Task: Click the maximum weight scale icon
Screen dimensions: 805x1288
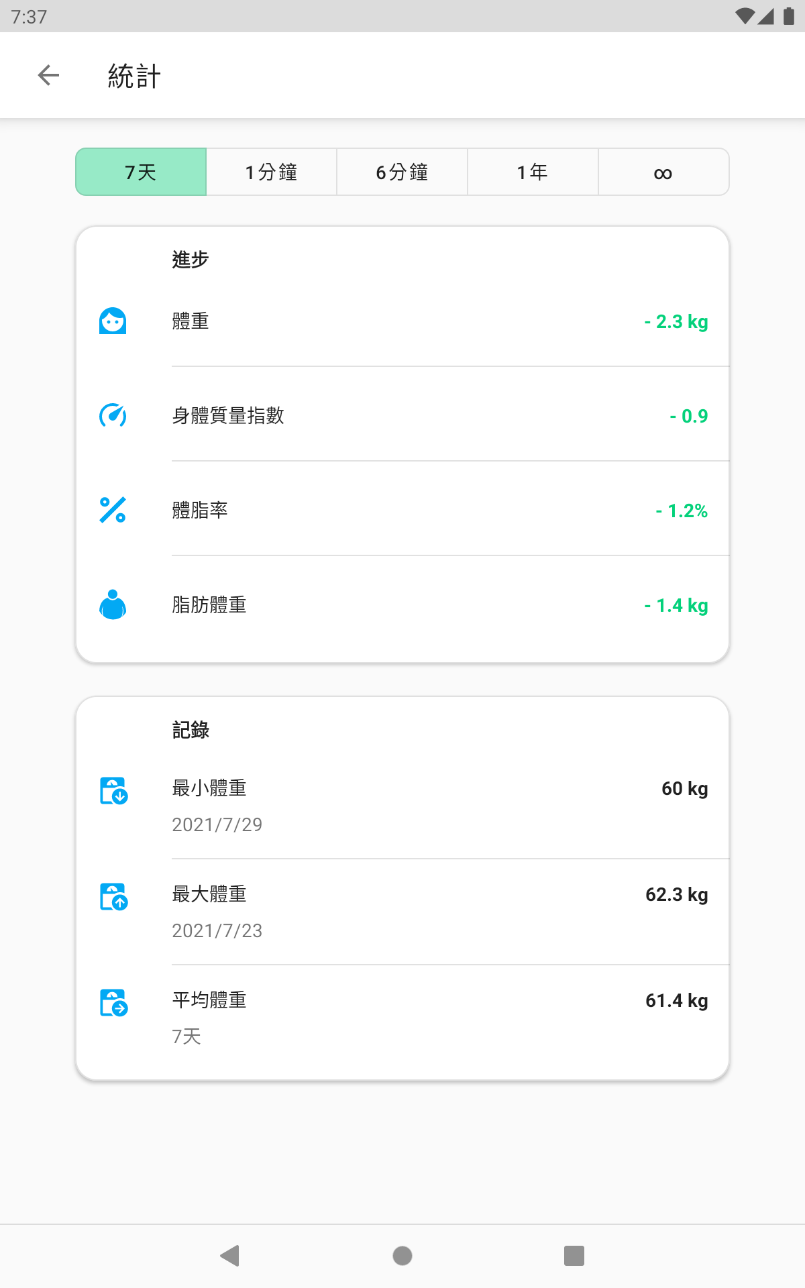Action: pyautogui.click(x=113, y=896)
